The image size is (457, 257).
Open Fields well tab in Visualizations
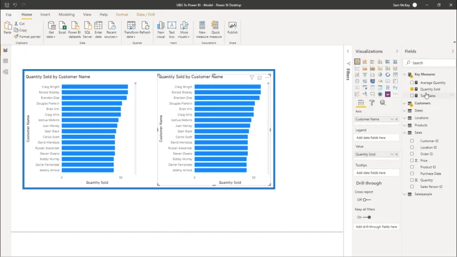(x=361, y=103)
